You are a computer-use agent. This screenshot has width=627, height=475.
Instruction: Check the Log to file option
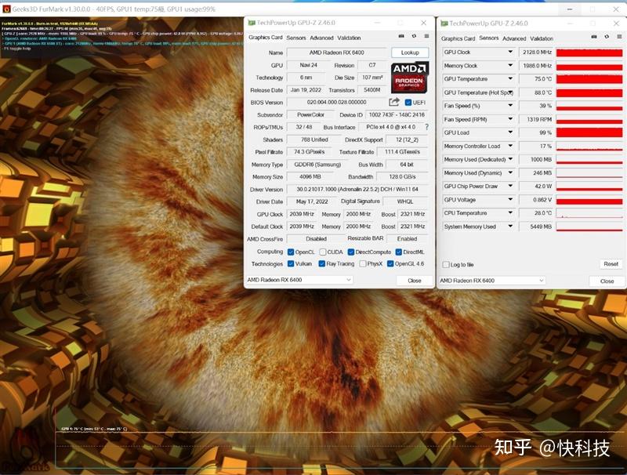[447, 265]
